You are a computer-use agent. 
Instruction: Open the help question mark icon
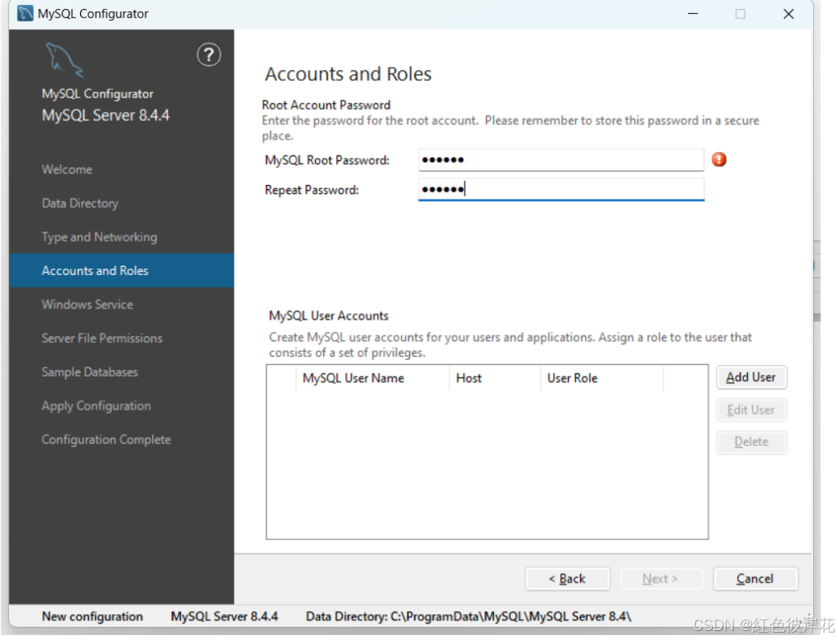click(208, 55)
